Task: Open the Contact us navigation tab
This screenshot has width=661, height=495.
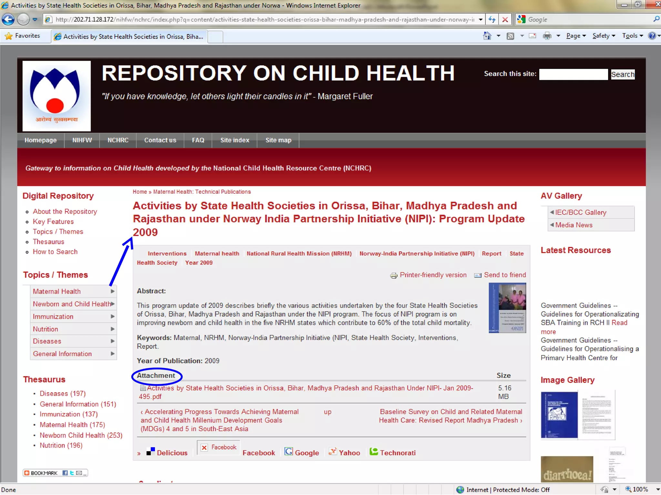Action: pos(160,140)
